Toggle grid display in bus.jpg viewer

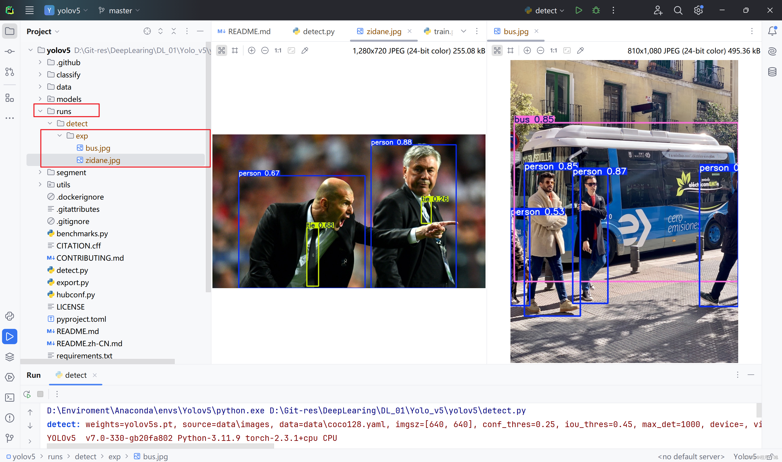tap(510, 50)
